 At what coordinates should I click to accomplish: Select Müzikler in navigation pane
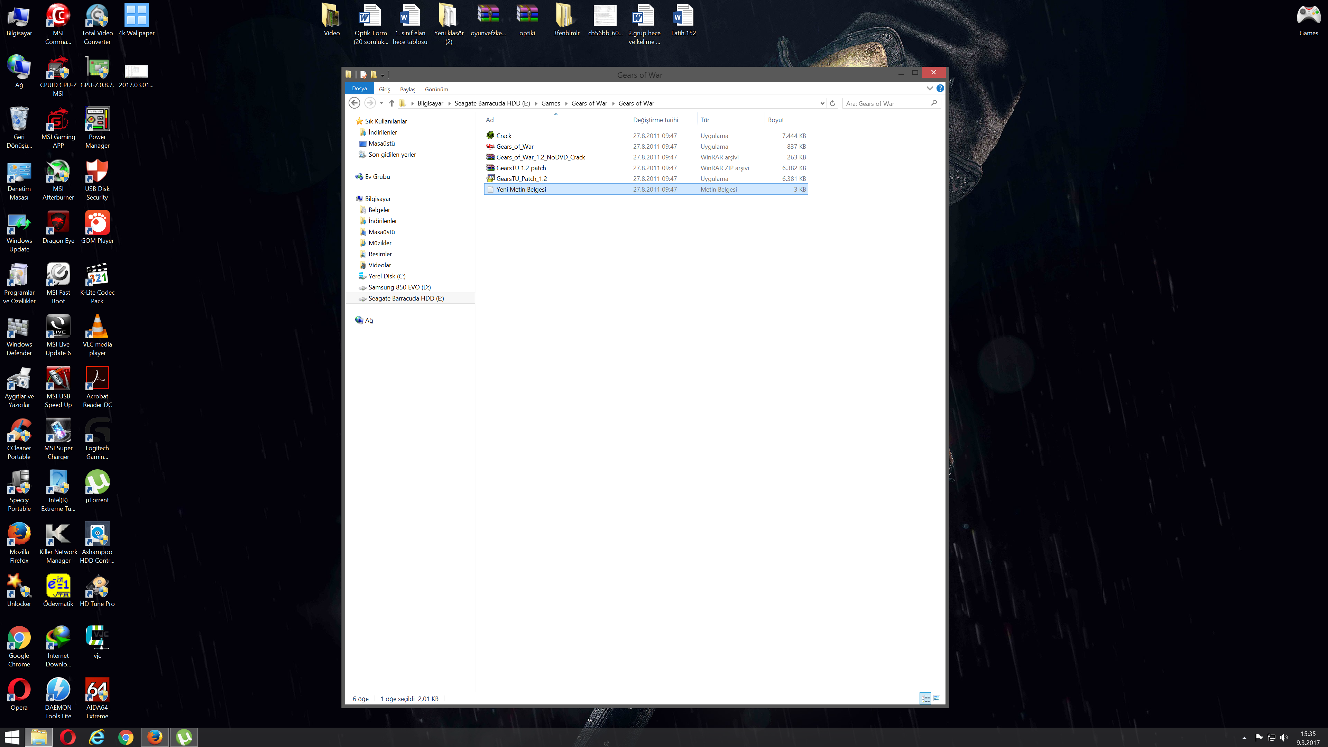(379, 243)
